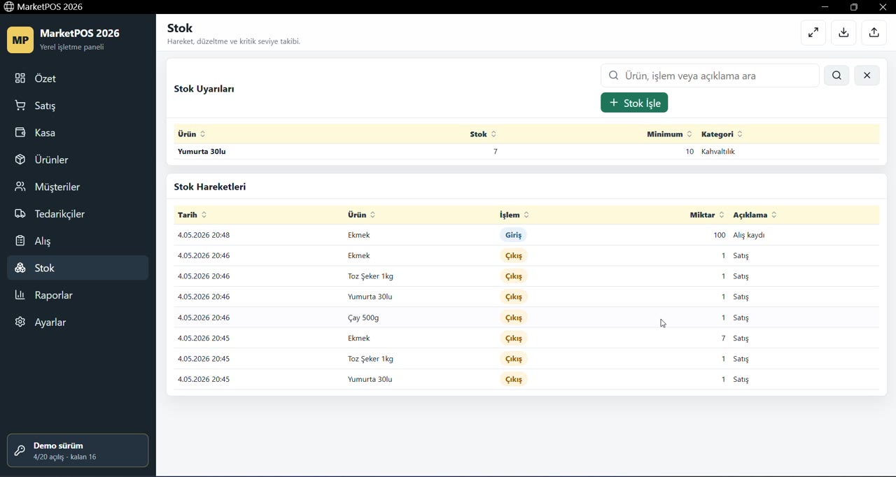Screen dimensions: 896x477
Task: Click the Stok boxes icon in sidebar
Action: click(20, 268)
